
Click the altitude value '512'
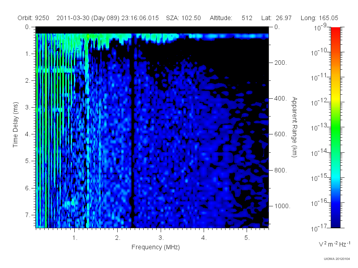pos(247,18)
